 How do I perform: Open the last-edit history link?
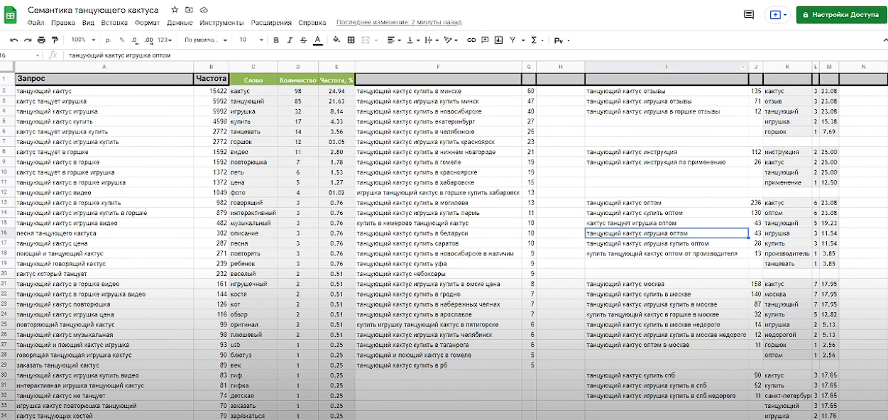(398, 23)
